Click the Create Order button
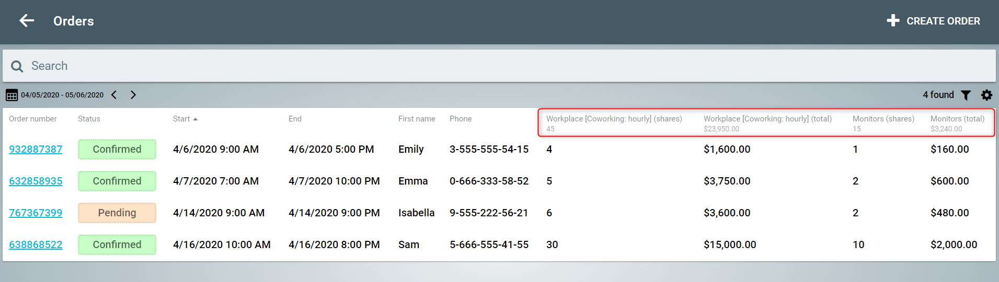Viewport: 999px width, 282px height. point(934,21)
